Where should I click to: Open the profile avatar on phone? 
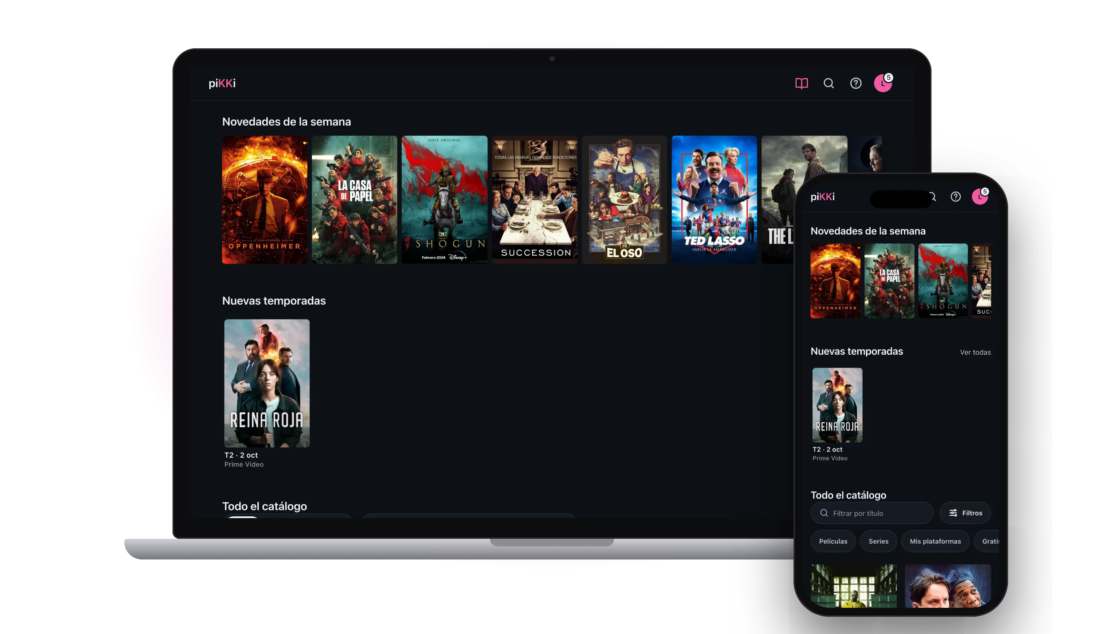pos(980,196)
